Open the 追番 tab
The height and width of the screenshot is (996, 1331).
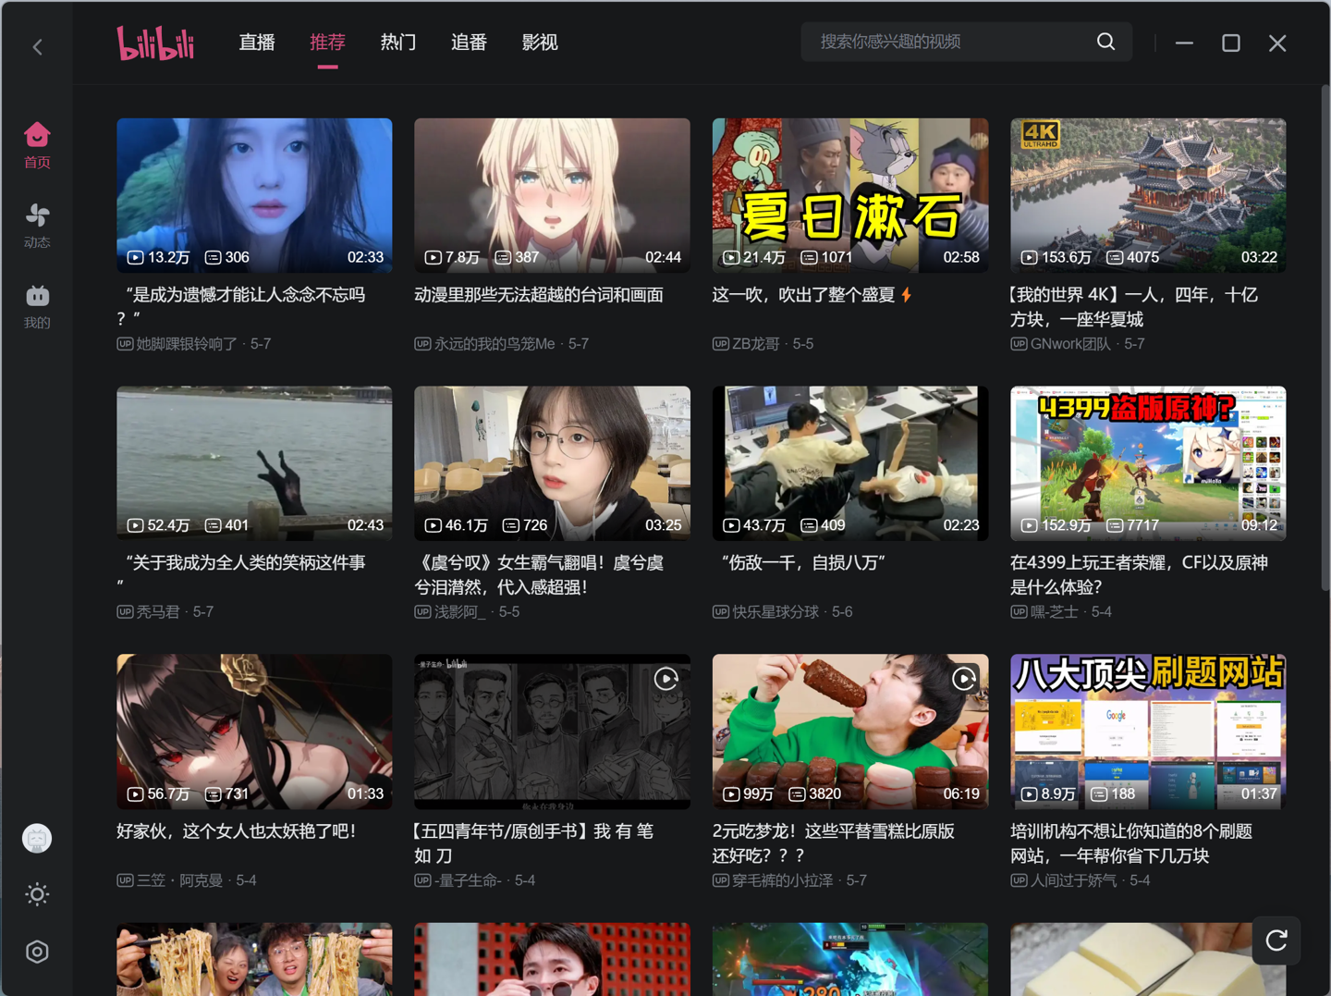pos(469,43)
